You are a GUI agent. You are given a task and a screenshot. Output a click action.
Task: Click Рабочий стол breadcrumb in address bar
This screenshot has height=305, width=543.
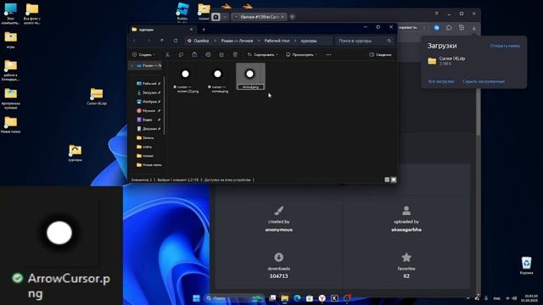tap(277, 41)
